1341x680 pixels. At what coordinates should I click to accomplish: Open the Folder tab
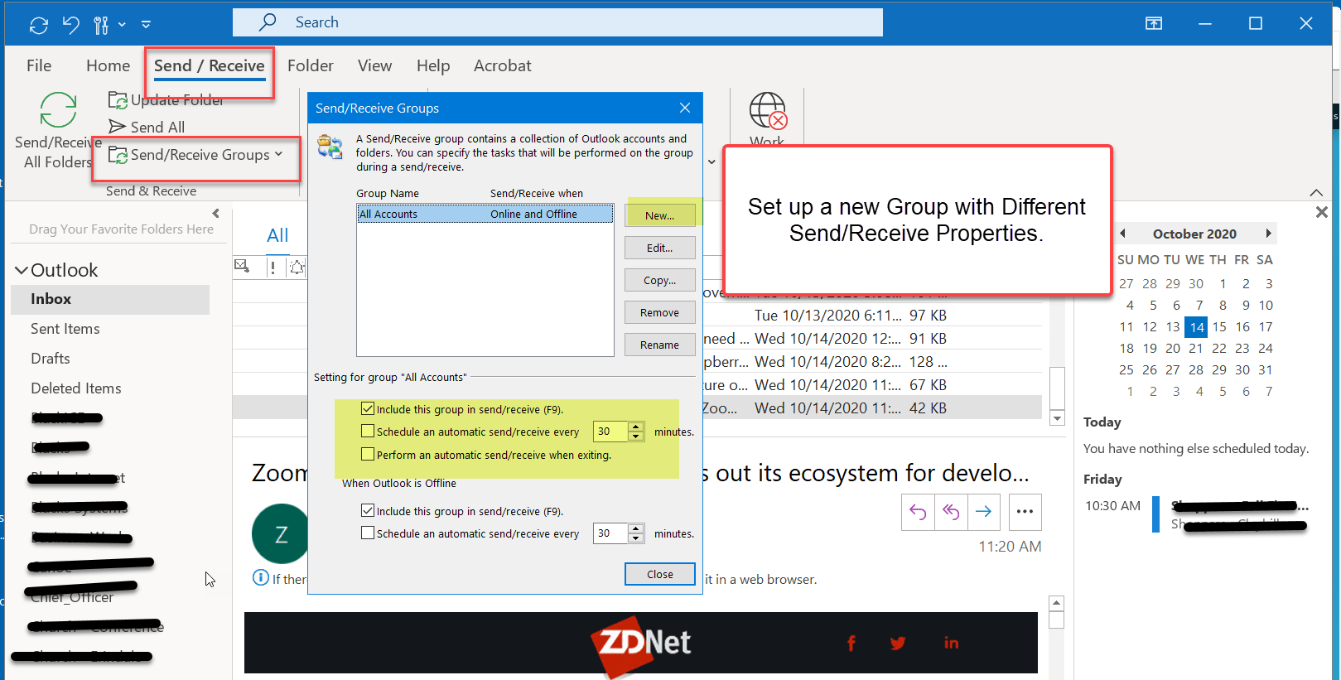311,65
